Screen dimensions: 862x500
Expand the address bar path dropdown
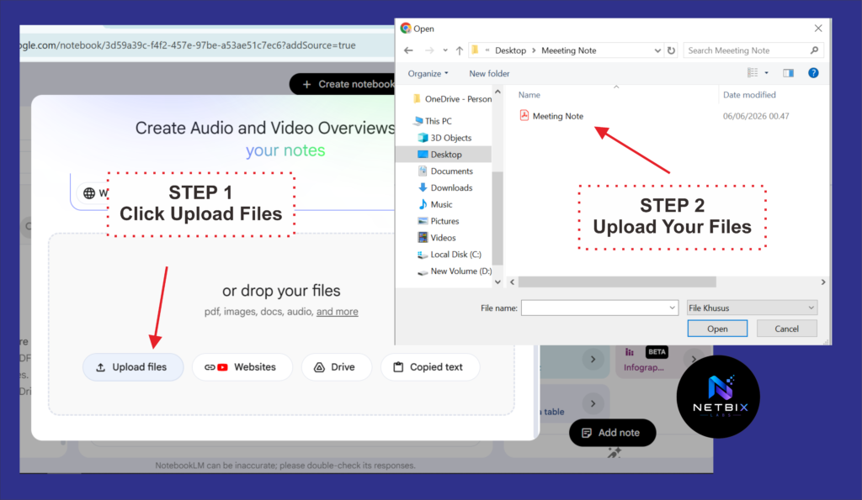657,50
